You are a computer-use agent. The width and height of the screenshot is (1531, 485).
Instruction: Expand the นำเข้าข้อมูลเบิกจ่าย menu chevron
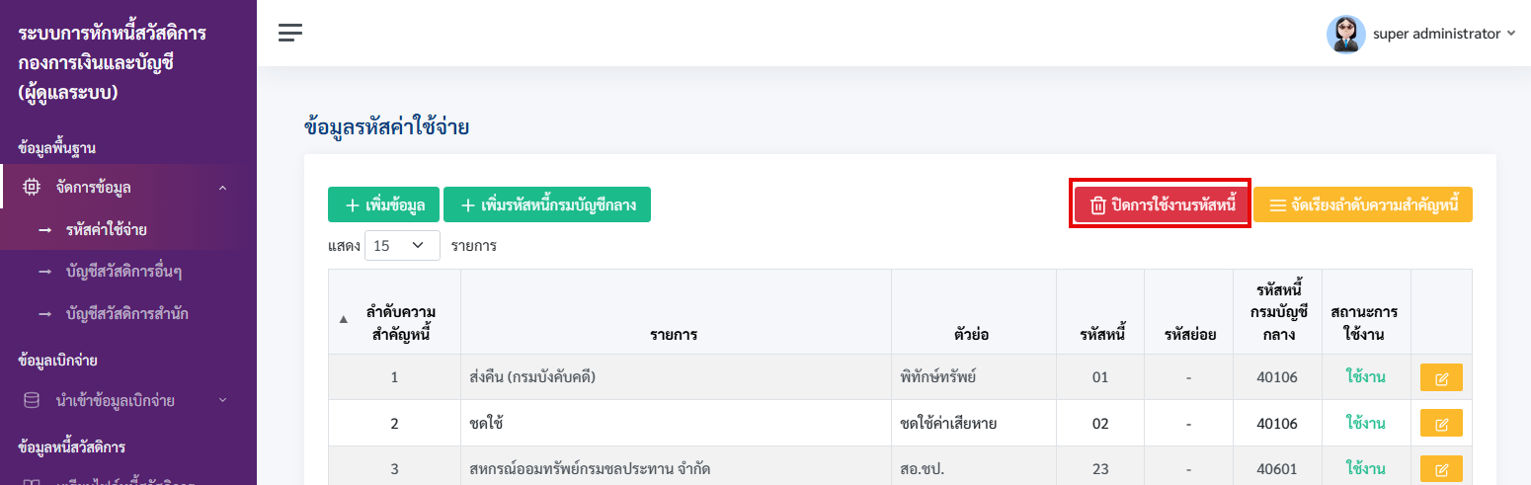pos(222,400)
